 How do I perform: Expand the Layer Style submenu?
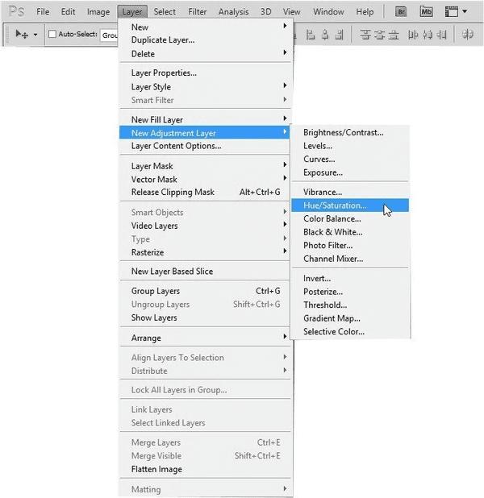pyautogui.click(x=204, y=87)
